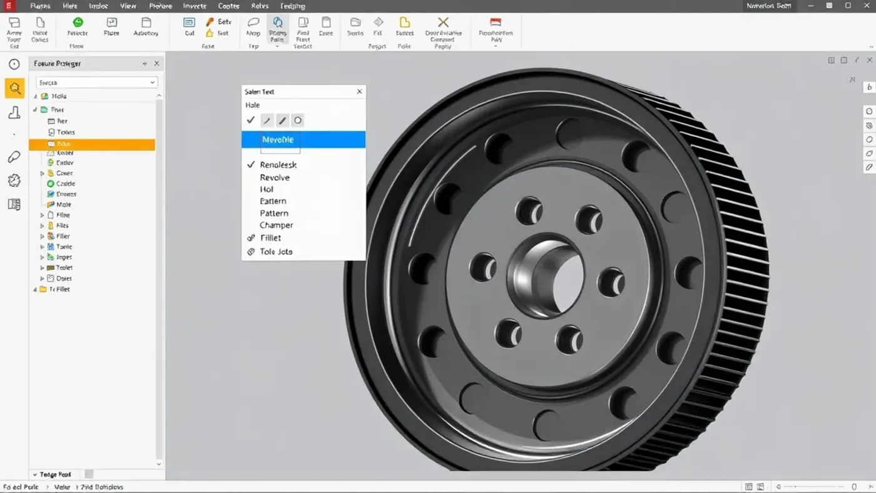Click the clock icon in the left sidebar
Image resolution: width=876 pixels, height=493 pixels.
(x=14, y=64)
